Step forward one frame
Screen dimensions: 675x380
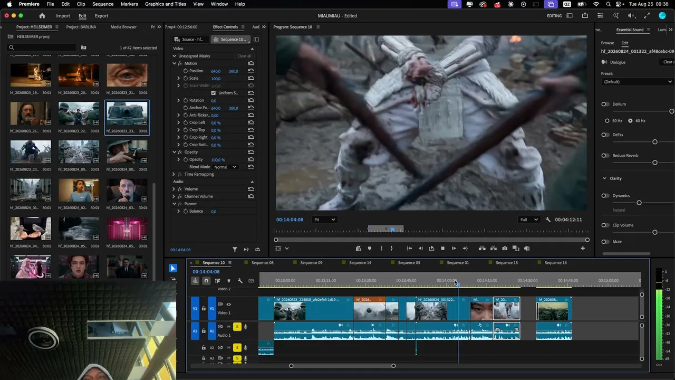[x=454, y=249]
